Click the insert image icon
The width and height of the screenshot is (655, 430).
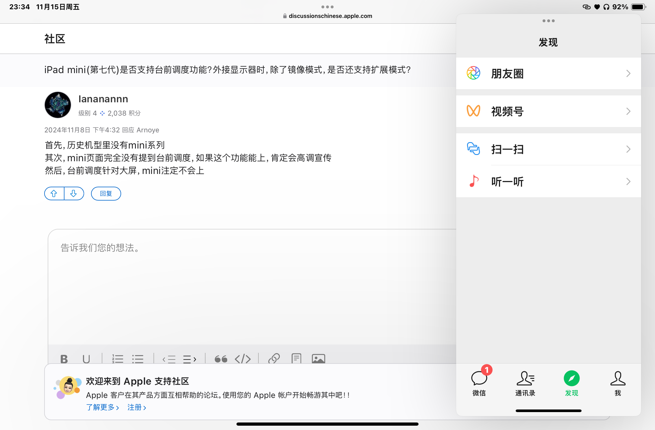click(318, 359)
